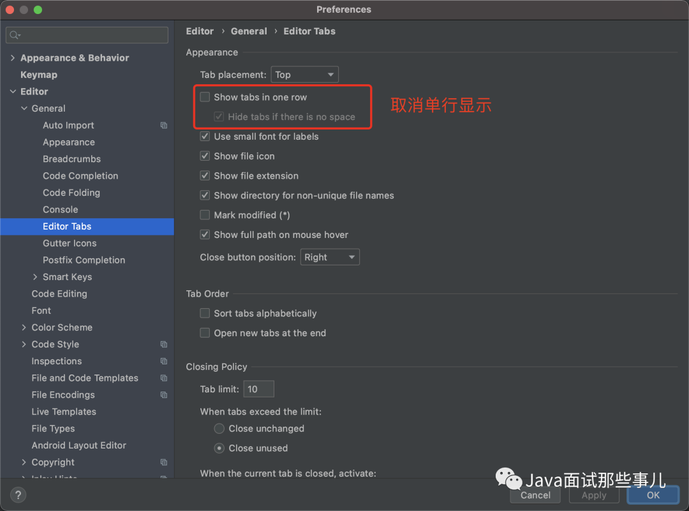Viewport: 689px width, 511px height.
Task: Select Close unchanged radio option
Action: coord(219,429)
